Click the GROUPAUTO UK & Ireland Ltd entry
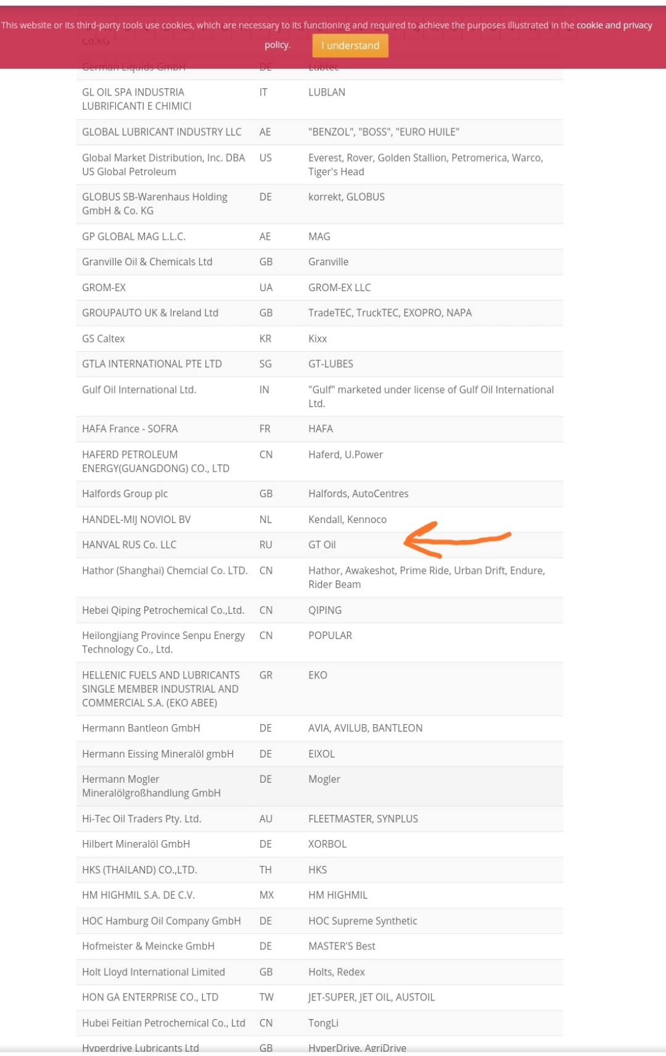Screen dimensions: 666x1056 [150, 313]
